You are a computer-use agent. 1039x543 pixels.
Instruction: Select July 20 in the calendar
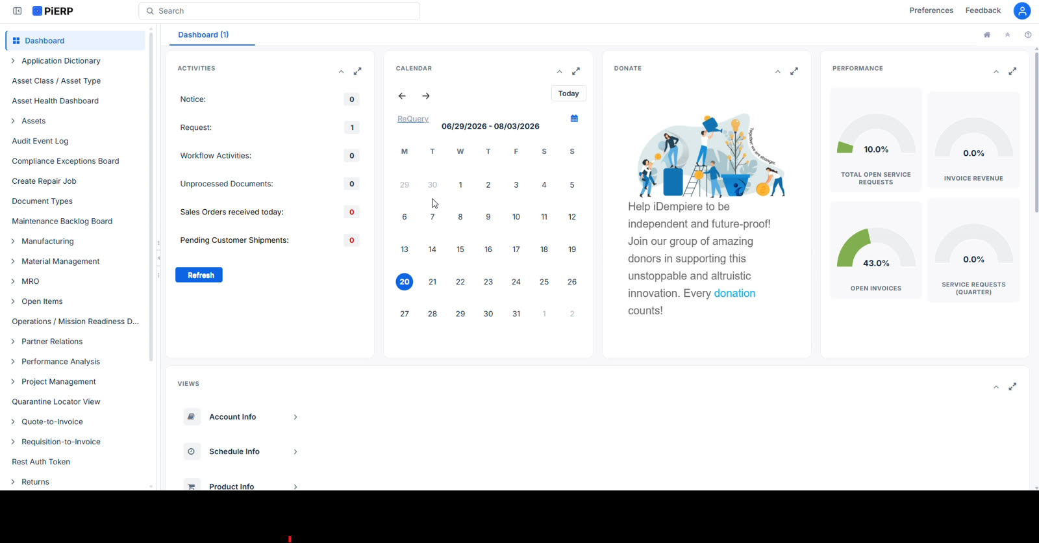[405, 281]
